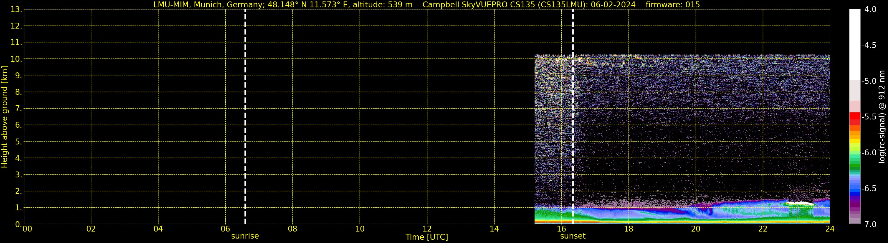The width and height of the screenshot is (888, 243).
Task: Click the colorbar tick label -4.5
Action: 869,45
